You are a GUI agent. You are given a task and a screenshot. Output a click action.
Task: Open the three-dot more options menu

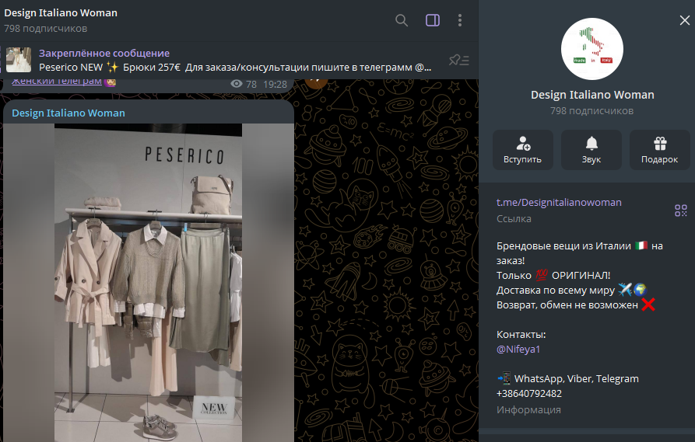pos(460,20)
